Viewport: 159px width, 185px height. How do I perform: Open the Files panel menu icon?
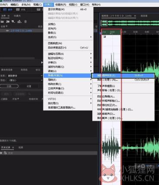pos(9,16)
